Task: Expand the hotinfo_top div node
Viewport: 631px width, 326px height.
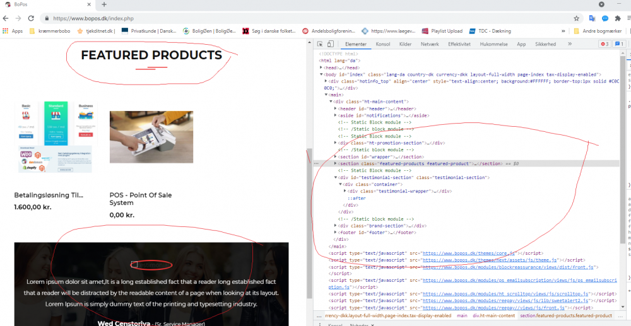Action: pos(326,81)
